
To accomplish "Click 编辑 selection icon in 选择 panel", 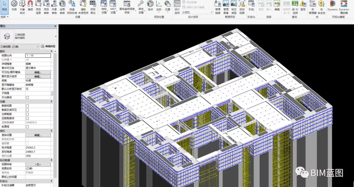I will pyautogui.click(x=277, y=6).
